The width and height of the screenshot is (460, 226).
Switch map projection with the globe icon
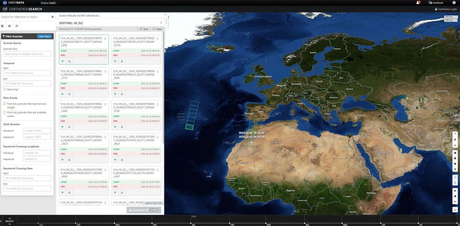456,139
